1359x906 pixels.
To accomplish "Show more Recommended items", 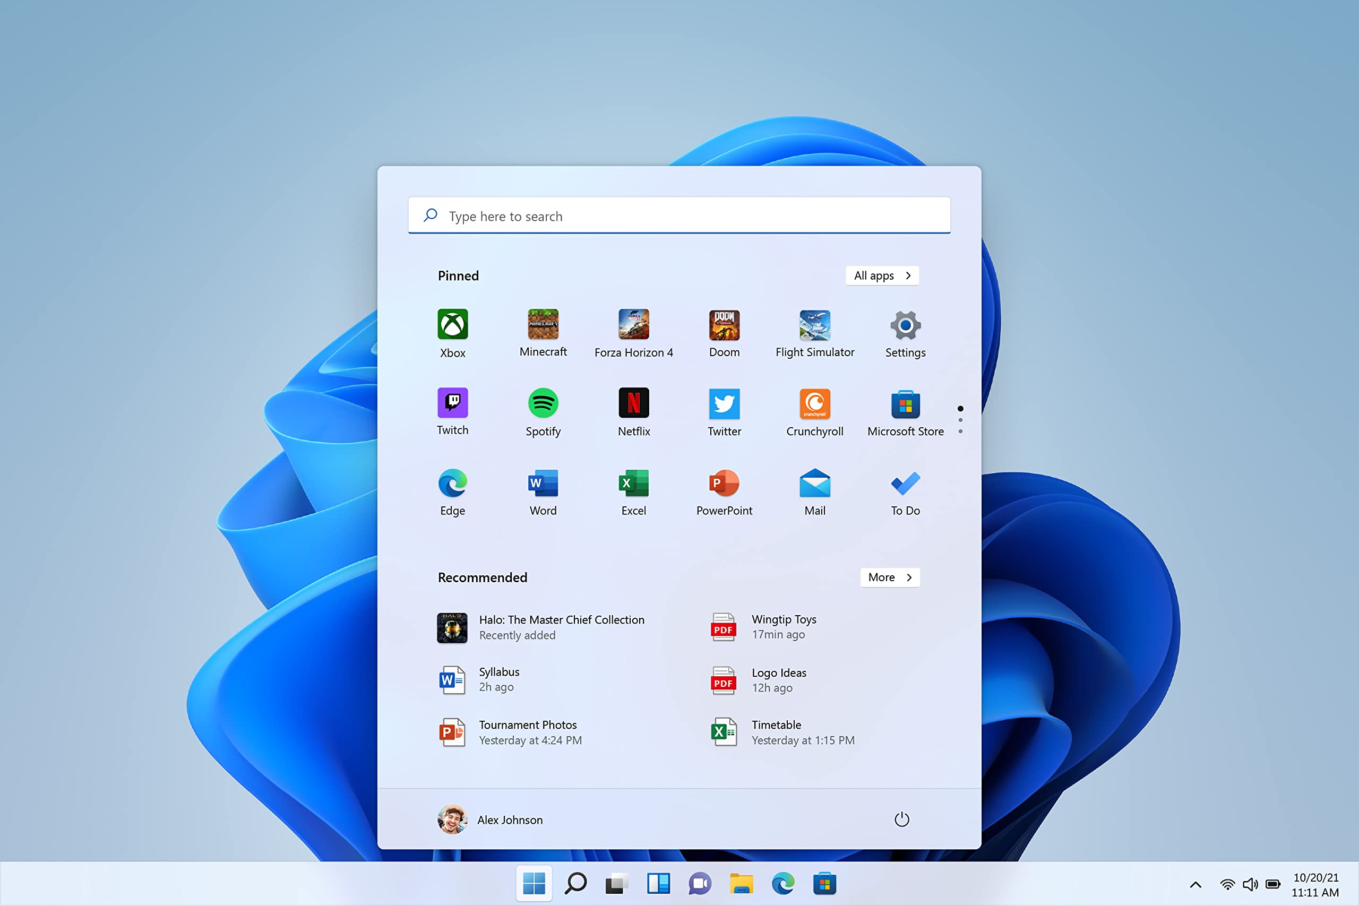I will [890, 577].
